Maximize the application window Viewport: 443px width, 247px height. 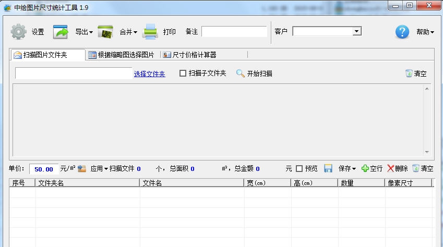[x=410, y=6]
